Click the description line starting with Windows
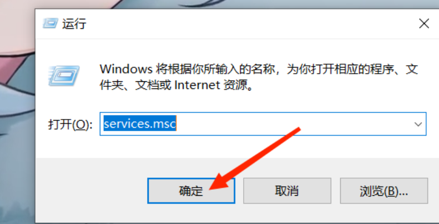This screenshot has width=439, height=224. point(259,69)
